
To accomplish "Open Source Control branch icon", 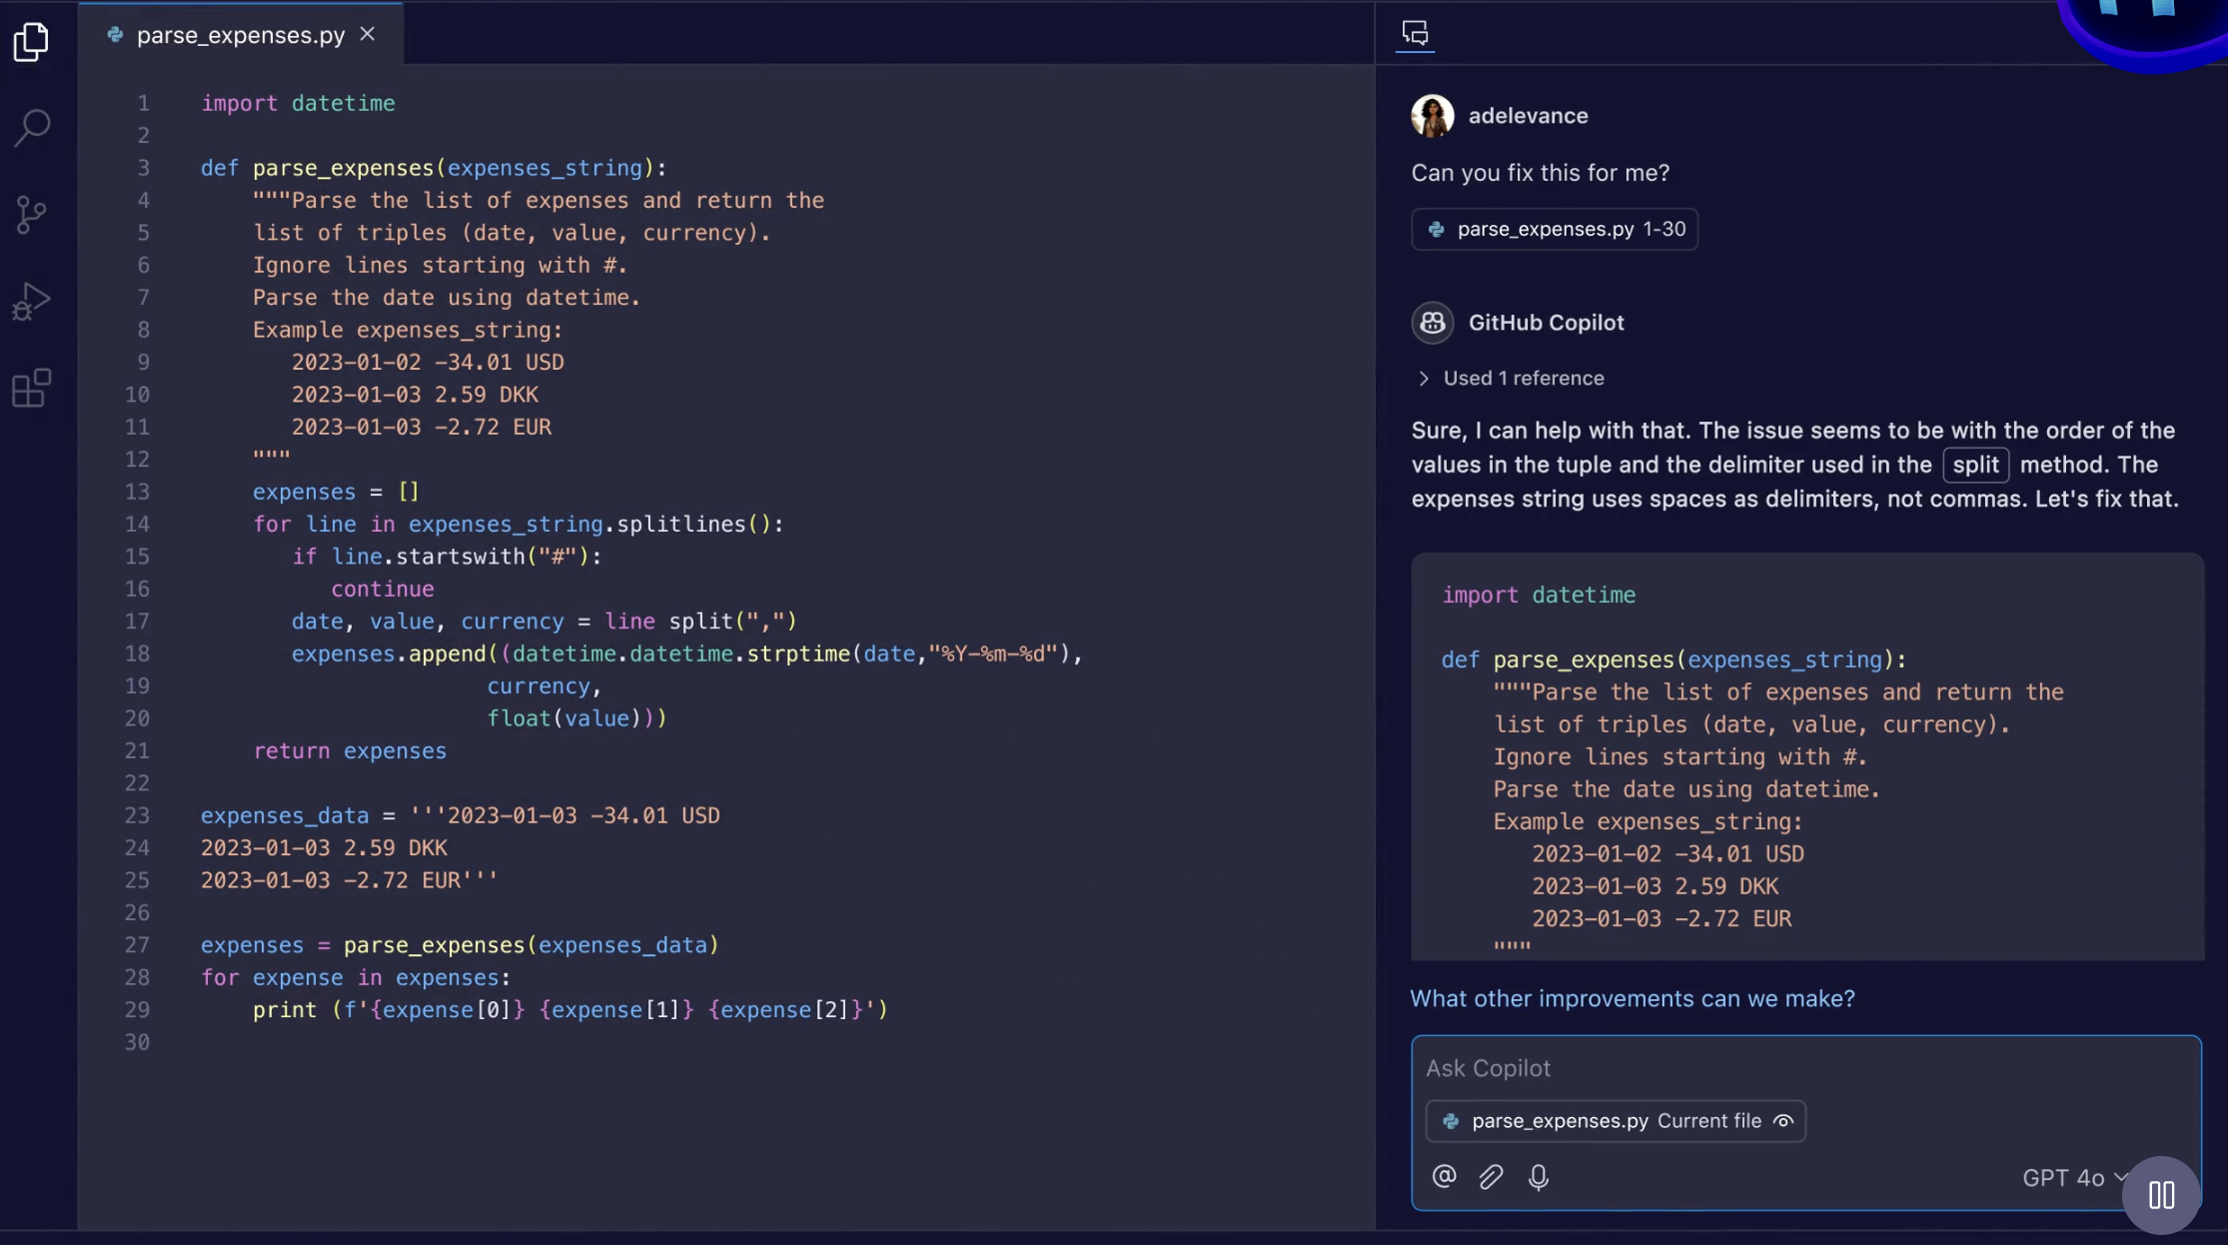I will tap(31, 215).
